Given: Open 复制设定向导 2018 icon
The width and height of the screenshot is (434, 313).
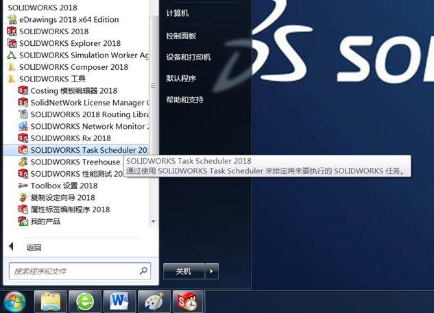Looking at the screenshot, I should tap(23, 197).
